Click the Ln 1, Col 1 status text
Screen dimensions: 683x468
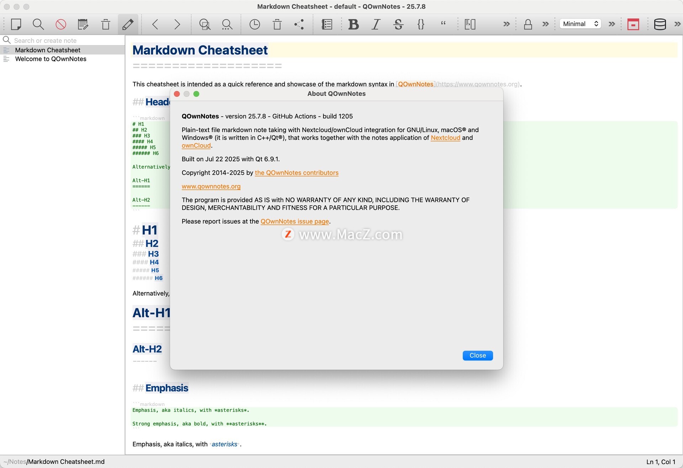(661, 462)
